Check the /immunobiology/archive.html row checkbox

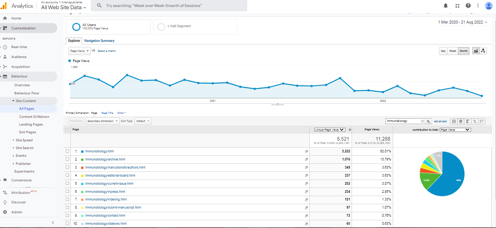(x=67, y=159)
